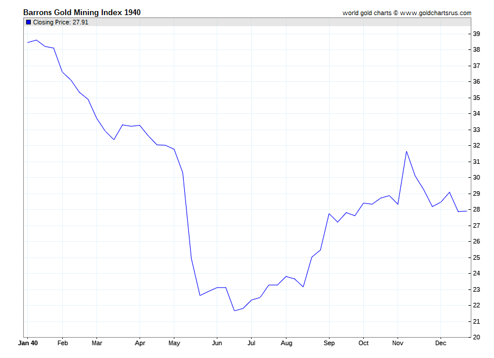The image size is (494, 358).
Task: Click the www.goldchartsrus.com credit text
Action: pos(436,13)
